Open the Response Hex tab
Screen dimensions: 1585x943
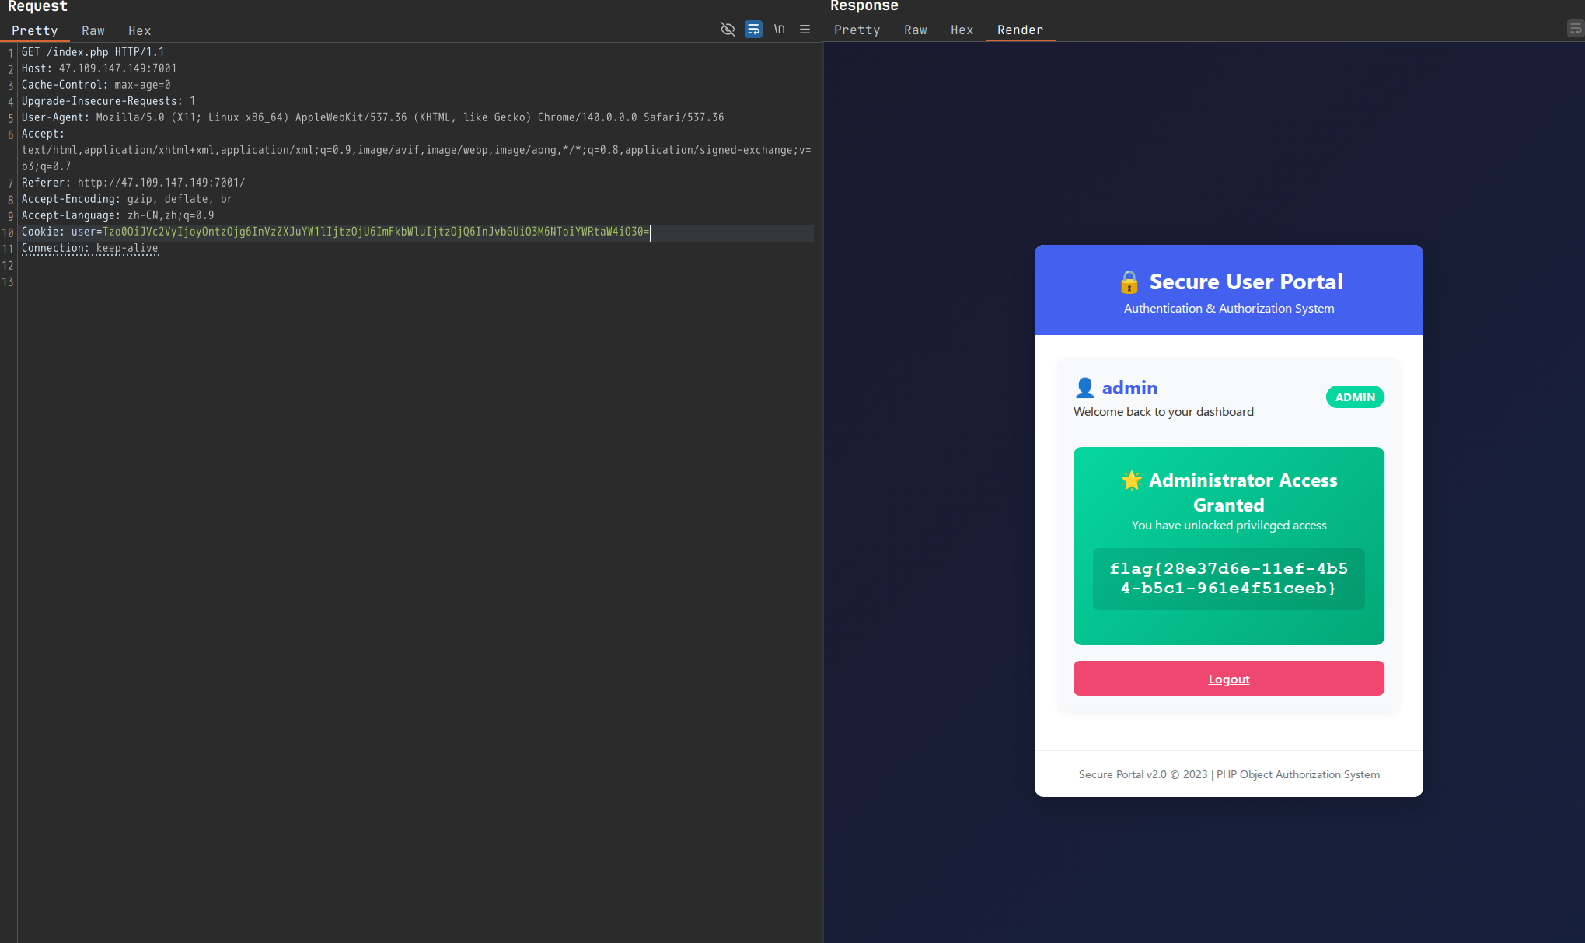[x=962, y=30]
